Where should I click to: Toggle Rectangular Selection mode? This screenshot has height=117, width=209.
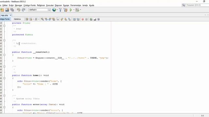point(57,19)
